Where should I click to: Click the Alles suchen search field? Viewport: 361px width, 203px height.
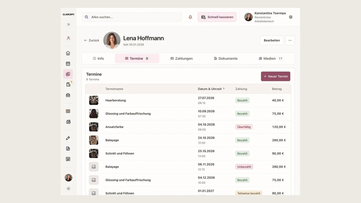132,17
